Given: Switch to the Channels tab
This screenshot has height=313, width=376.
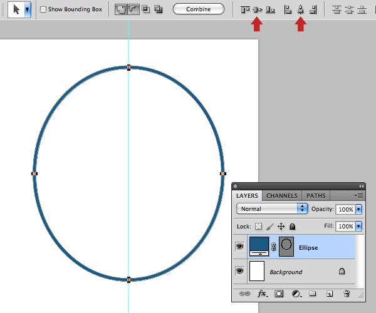Looking at the screenshot, I should coord(282,196).
